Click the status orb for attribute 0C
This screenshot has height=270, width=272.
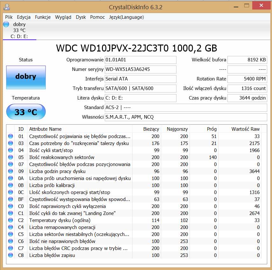point(11,192)
